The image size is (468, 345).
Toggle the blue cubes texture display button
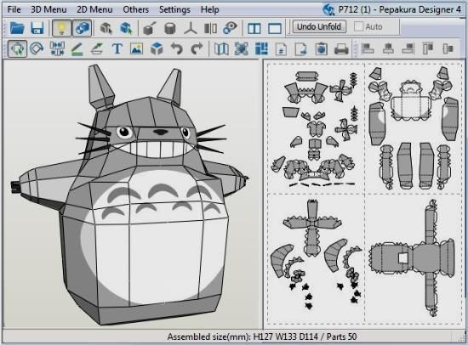[82, 28]
